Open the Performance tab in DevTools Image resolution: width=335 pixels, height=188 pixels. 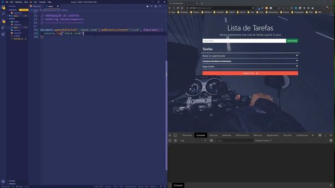pyautogui.click(x=242, y=135)
